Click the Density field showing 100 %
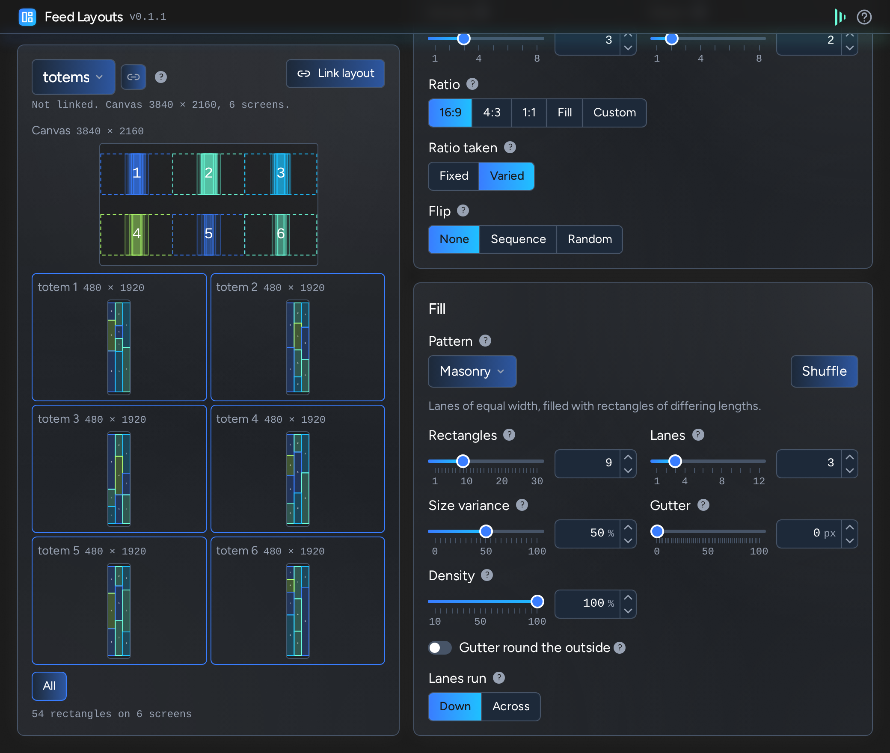Viewport: 890px width, 753px height. tap(587, 604)
